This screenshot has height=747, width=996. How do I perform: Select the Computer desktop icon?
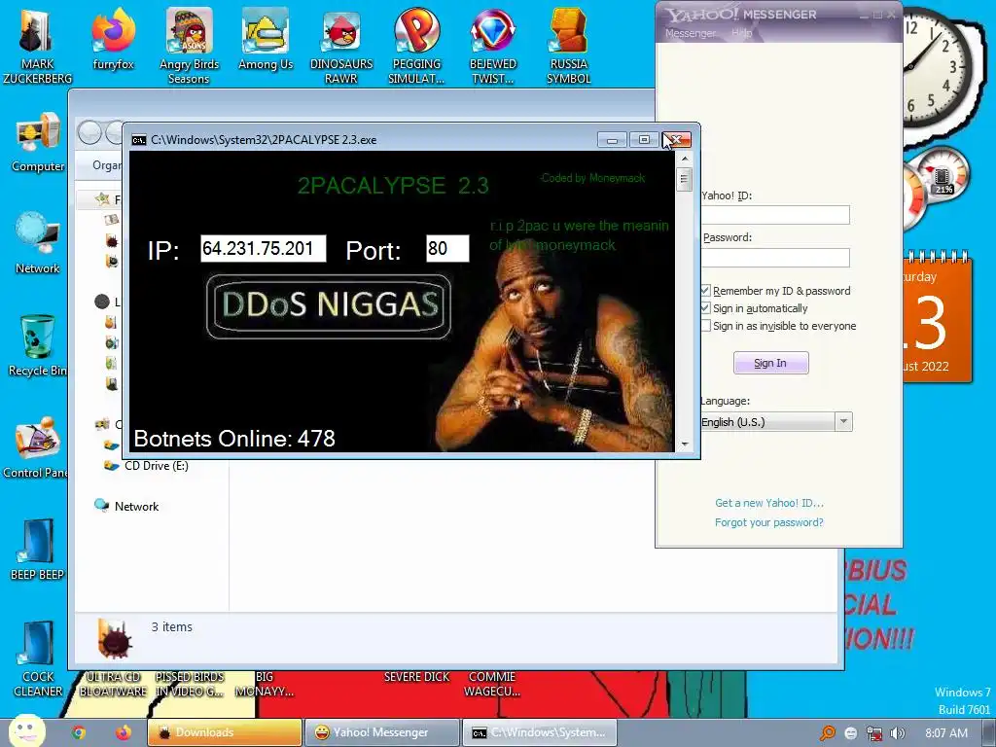(x=38, y=142)
